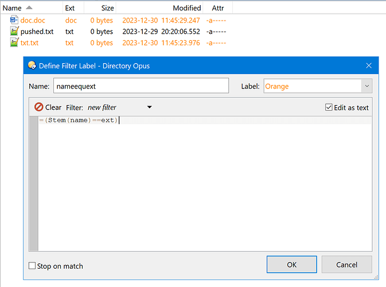Sort files by Ext column header

click(70, 8)
